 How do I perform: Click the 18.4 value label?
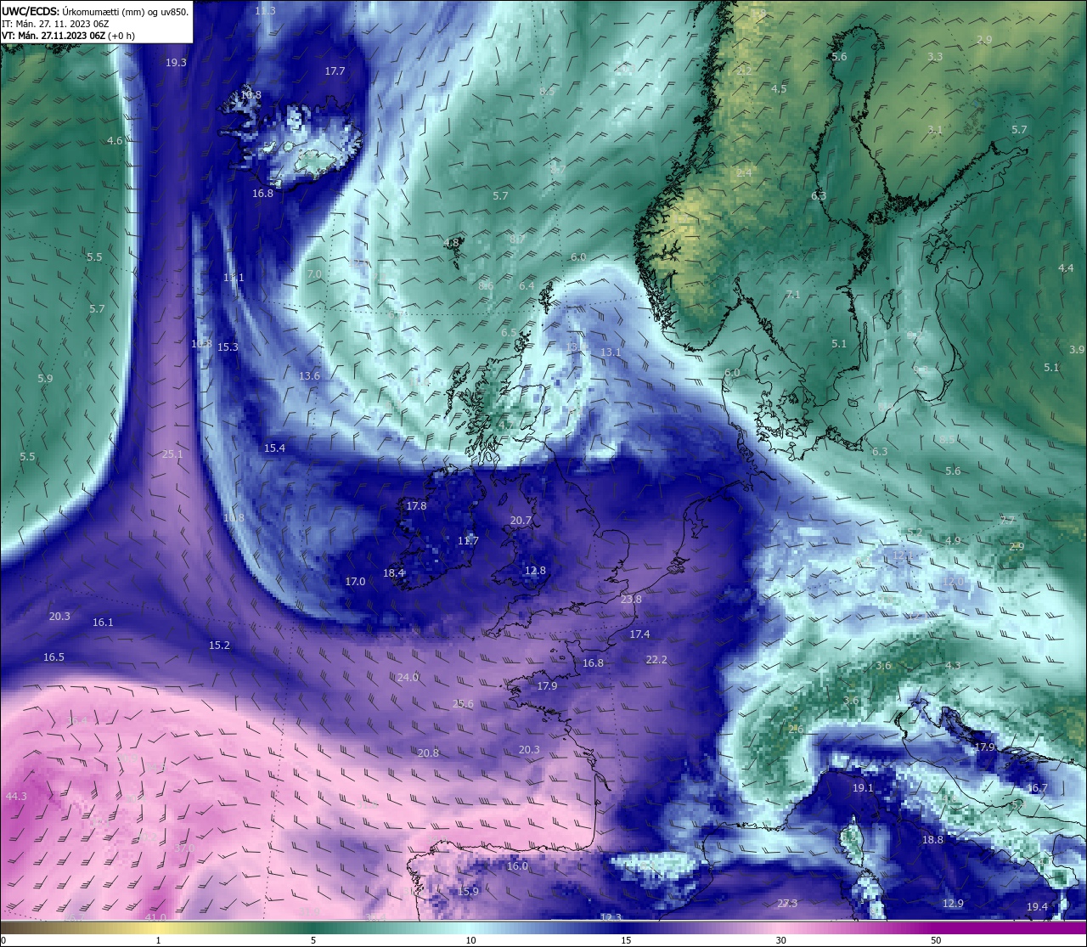coord(393,573)
